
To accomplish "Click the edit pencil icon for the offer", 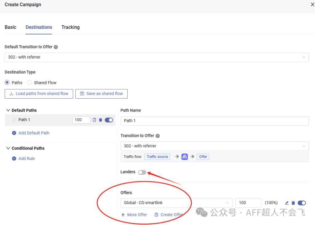I will (x=287, y=203).
